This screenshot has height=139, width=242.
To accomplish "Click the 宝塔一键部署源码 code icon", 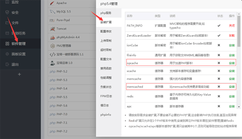I will (x=53, y=54).
